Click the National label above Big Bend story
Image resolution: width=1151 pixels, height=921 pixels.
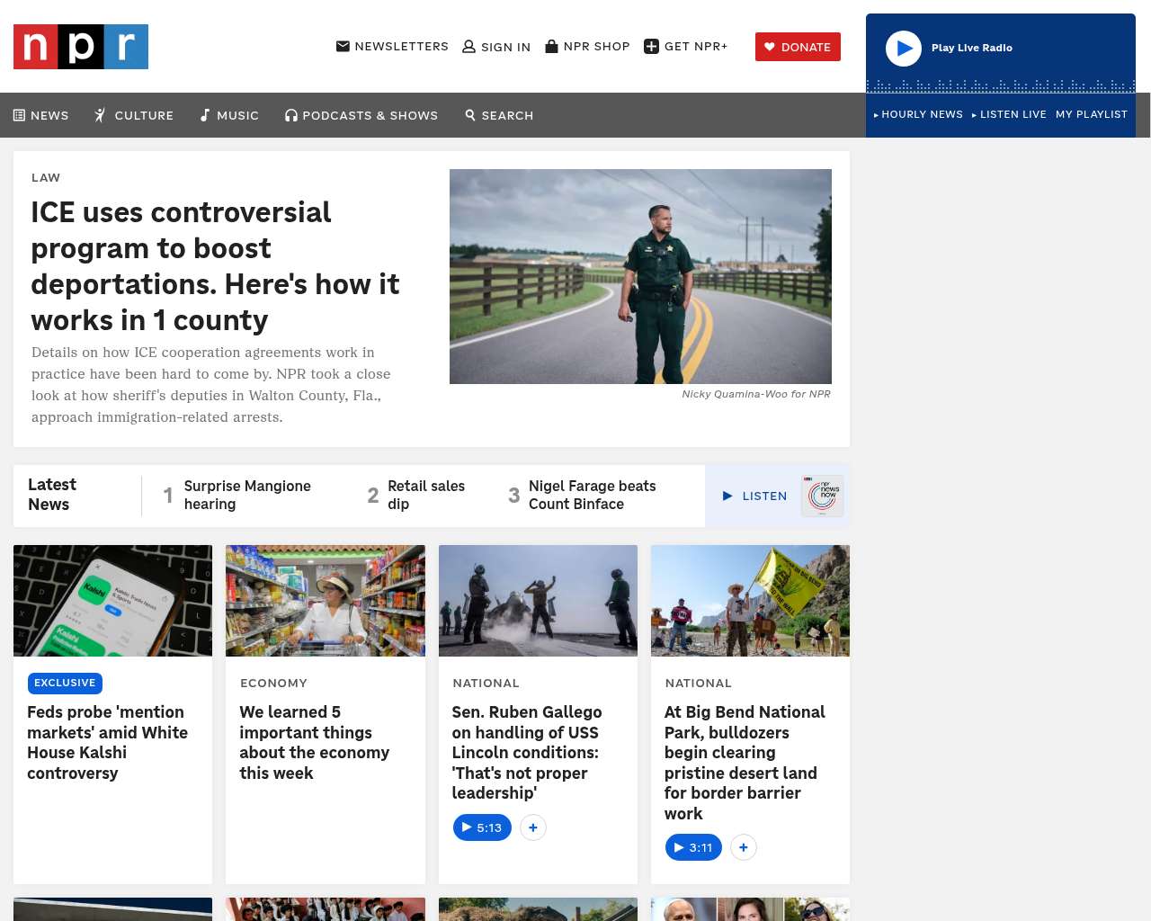pyautogui.click(x=698, y=683)
